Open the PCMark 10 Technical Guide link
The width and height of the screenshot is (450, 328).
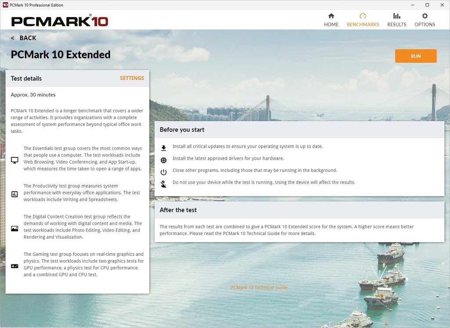point(259,288)
